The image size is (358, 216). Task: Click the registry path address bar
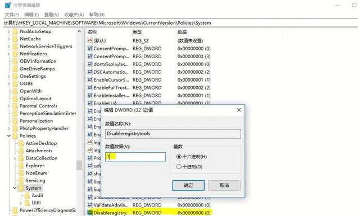(x=180, y=23)
